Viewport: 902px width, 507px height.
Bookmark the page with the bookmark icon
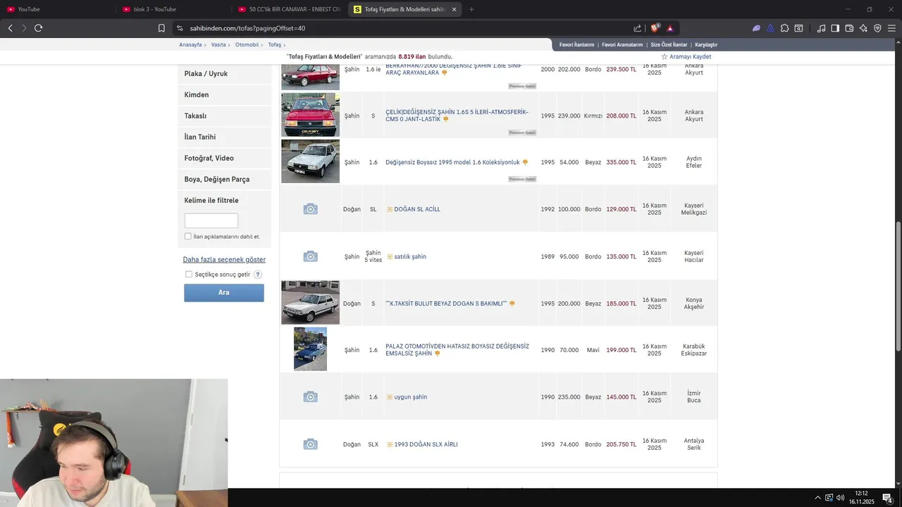tap(161, 28)
